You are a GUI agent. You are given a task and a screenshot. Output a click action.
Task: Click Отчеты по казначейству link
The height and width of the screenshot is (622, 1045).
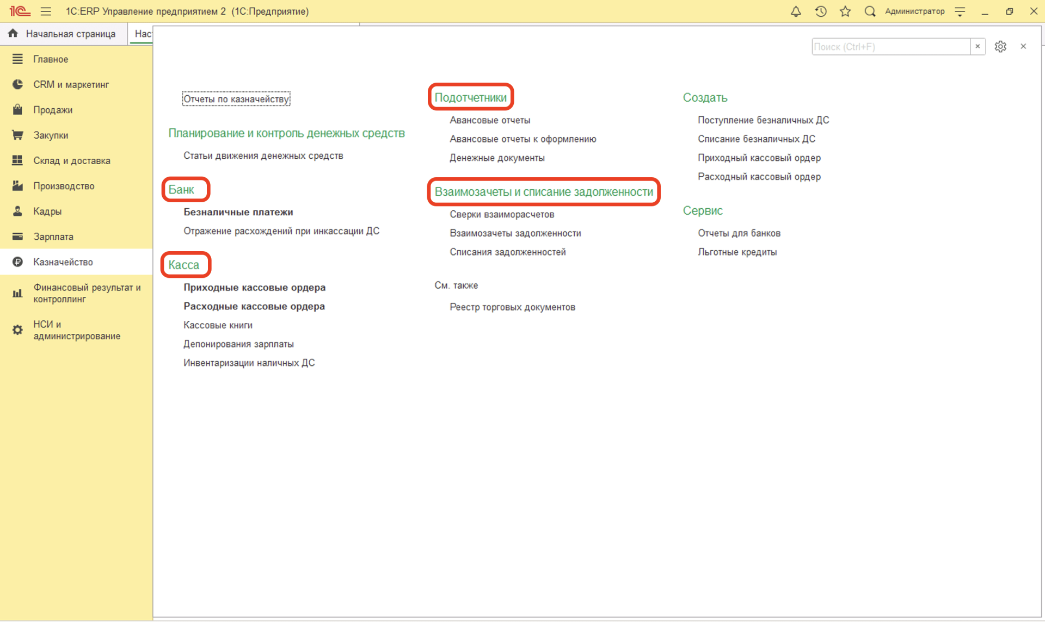click(236, 99)
